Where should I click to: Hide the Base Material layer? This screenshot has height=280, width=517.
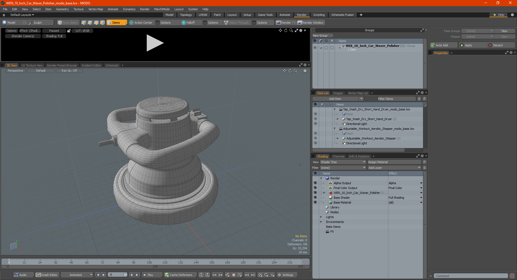click(315, 202)
